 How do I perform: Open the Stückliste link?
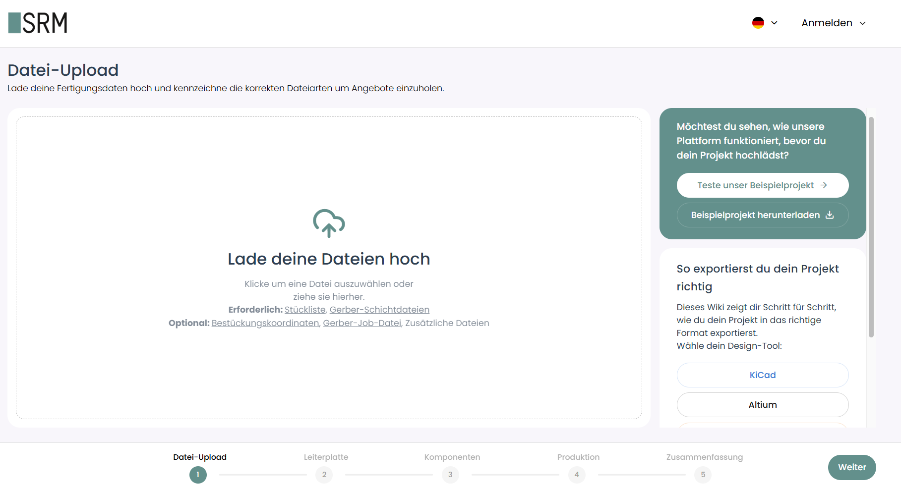[x=304, y=309]
